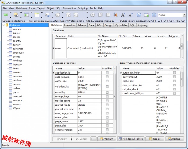Toggle Modified checkbox for foreign_keys
This screenshot has height=149, width=188.
pyautogui.click(x=107, y=97)
